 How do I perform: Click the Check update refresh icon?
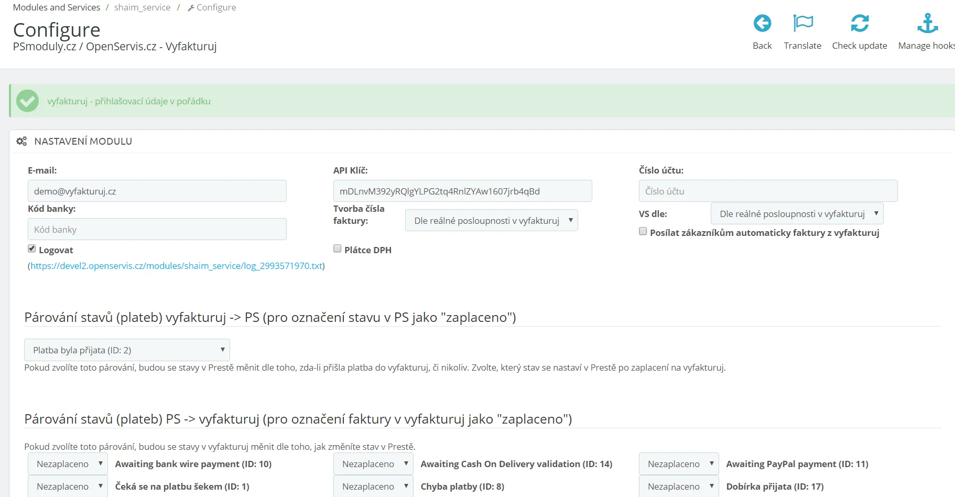859,24
